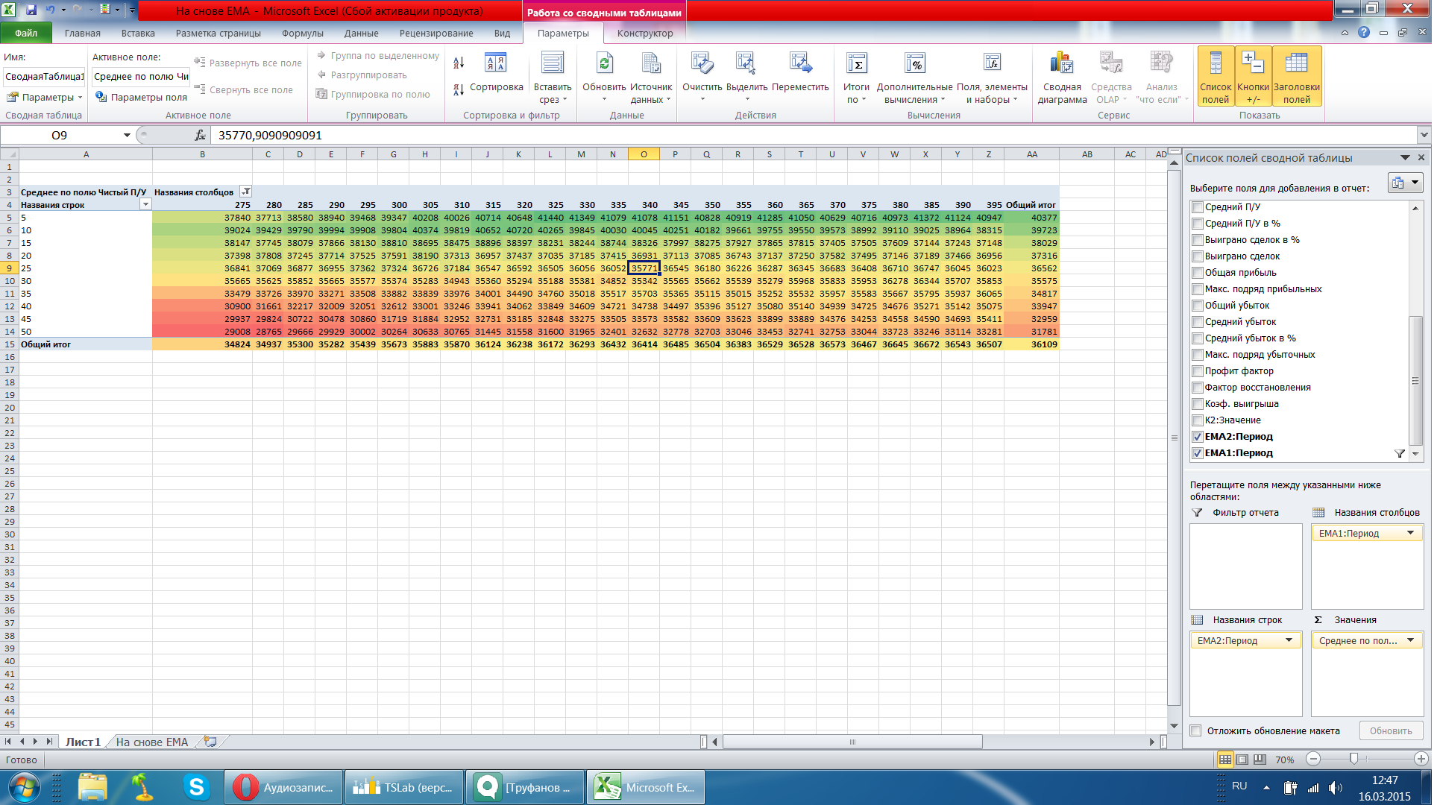Open the На снове EMA sheet tab
Image resolution: width=1440 pixels, height=805 pixels.
[x=152, y=742]
